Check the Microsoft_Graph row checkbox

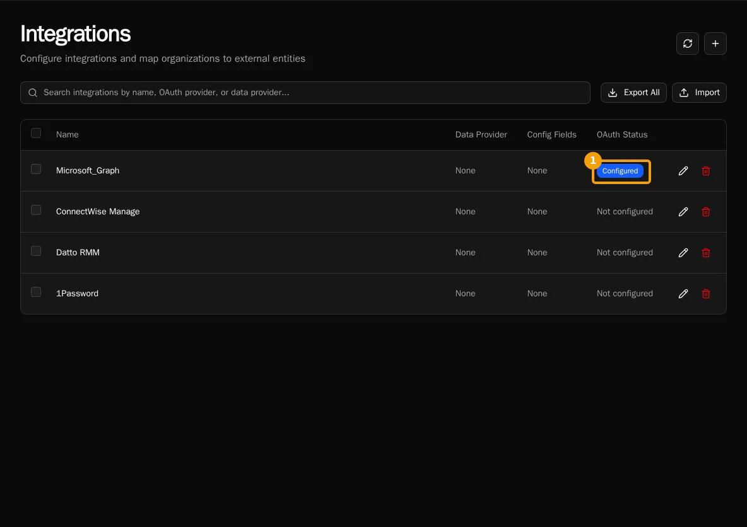[36, 169]
